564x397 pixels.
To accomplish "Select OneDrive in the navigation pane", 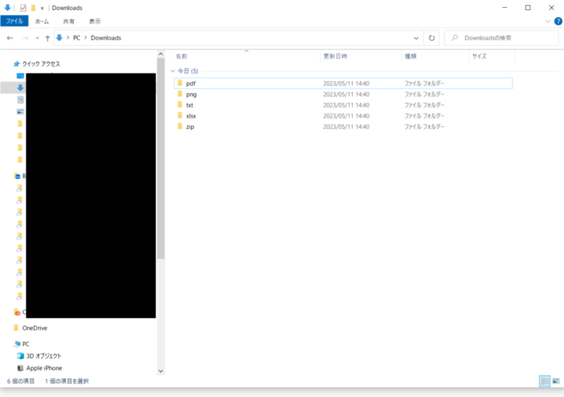I will tap(35, 328).
